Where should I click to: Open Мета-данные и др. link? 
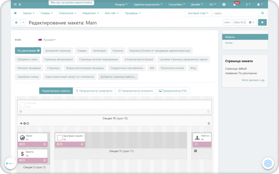click(253, 80)
